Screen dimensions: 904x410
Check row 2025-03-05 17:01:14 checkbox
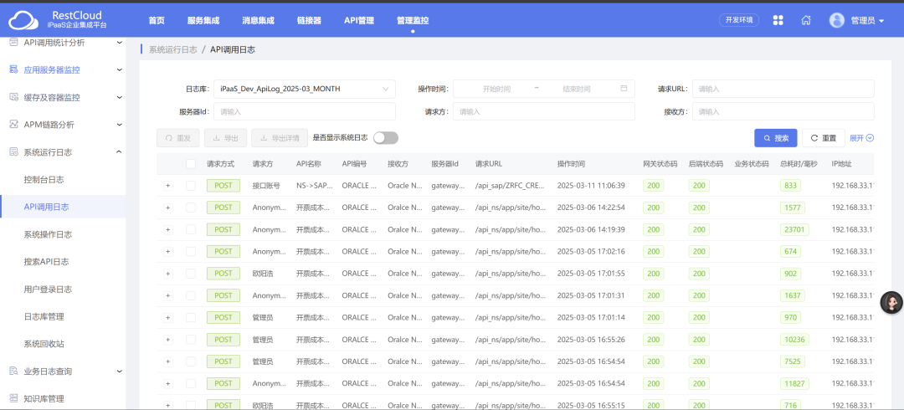pyautogui.click(x=191, y=317)
